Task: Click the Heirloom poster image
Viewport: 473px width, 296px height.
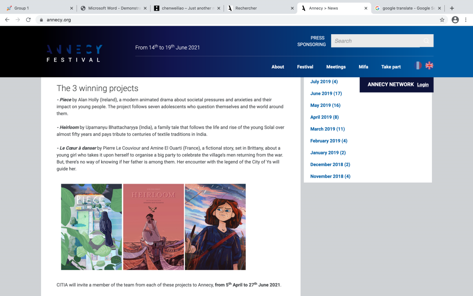Action: point(153,227)
